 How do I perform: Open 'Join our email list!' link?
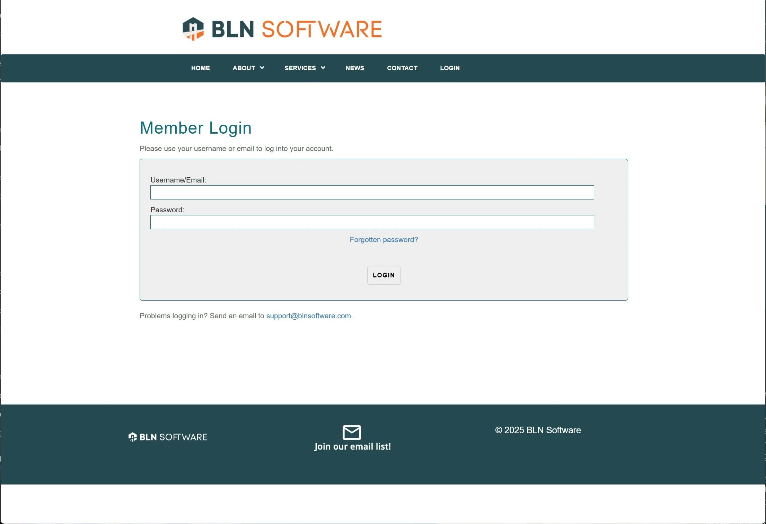point(353,446)
